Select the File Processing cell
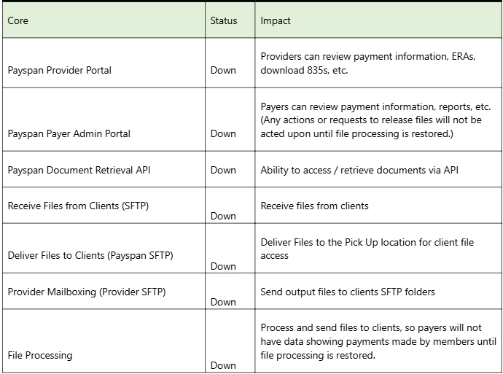This screenshot has width=503, height=374. coord(104,340)
